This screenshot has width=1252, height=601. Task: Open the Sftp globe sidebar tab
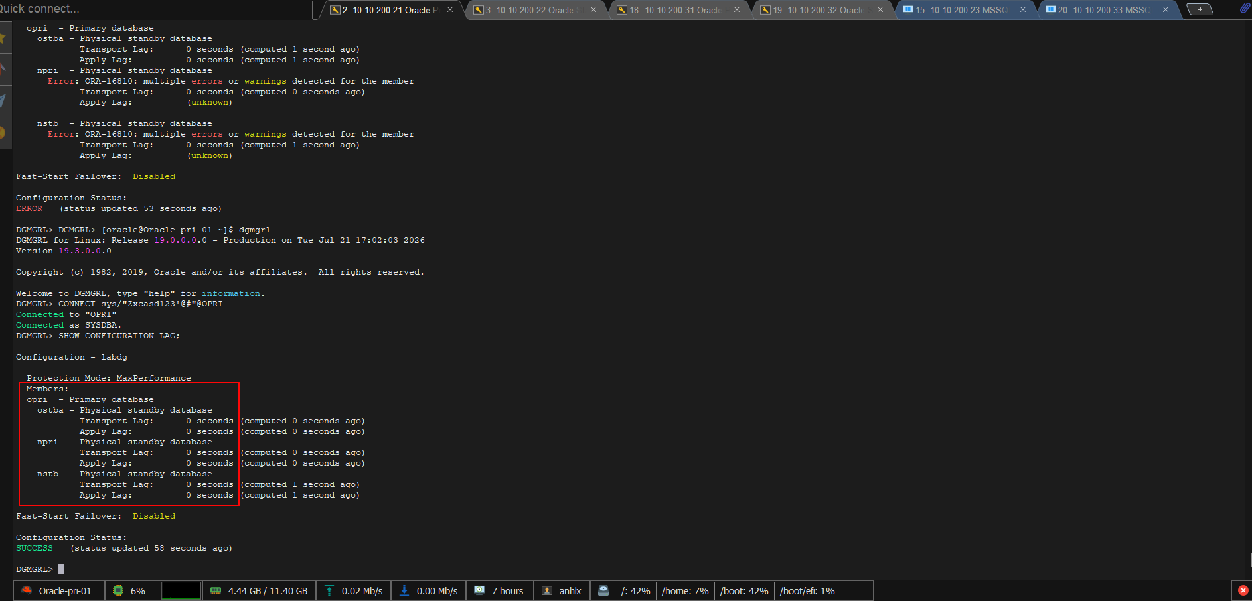[x=3, y=133]
